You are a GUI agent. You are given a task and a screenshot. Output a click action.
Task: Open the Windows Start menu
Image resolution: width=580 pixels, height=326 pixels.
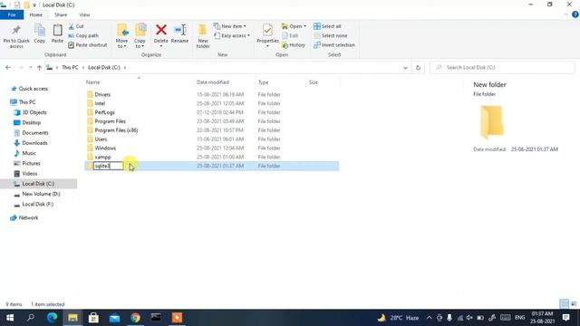(x=10, y=318)
